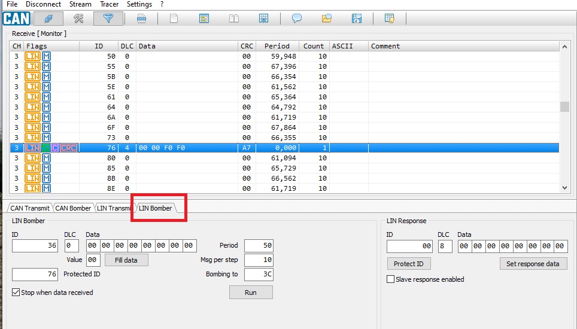Click the Set response data button
Viewport: 577px width, 329px height.
pyautogui.click(x=533, y=264)
